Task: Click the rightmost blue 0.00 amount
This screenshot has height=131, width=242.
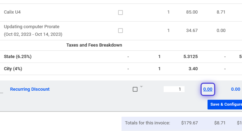Action: coord(235,89)
